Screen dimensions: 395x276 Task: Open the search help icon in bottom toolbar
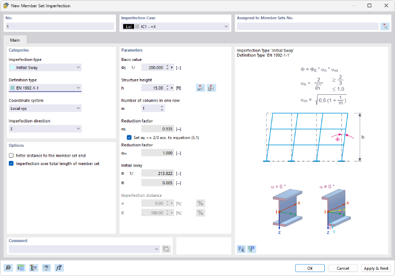8,268
